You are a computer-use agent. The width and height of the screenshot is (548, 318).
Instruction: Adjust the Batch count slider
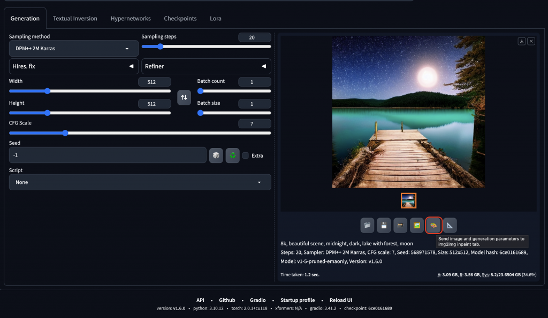(234, 91)
